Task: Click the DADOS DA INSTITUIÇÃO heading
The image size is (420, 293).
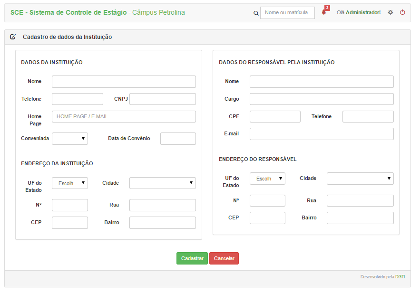Action: [x=52, y=62]
